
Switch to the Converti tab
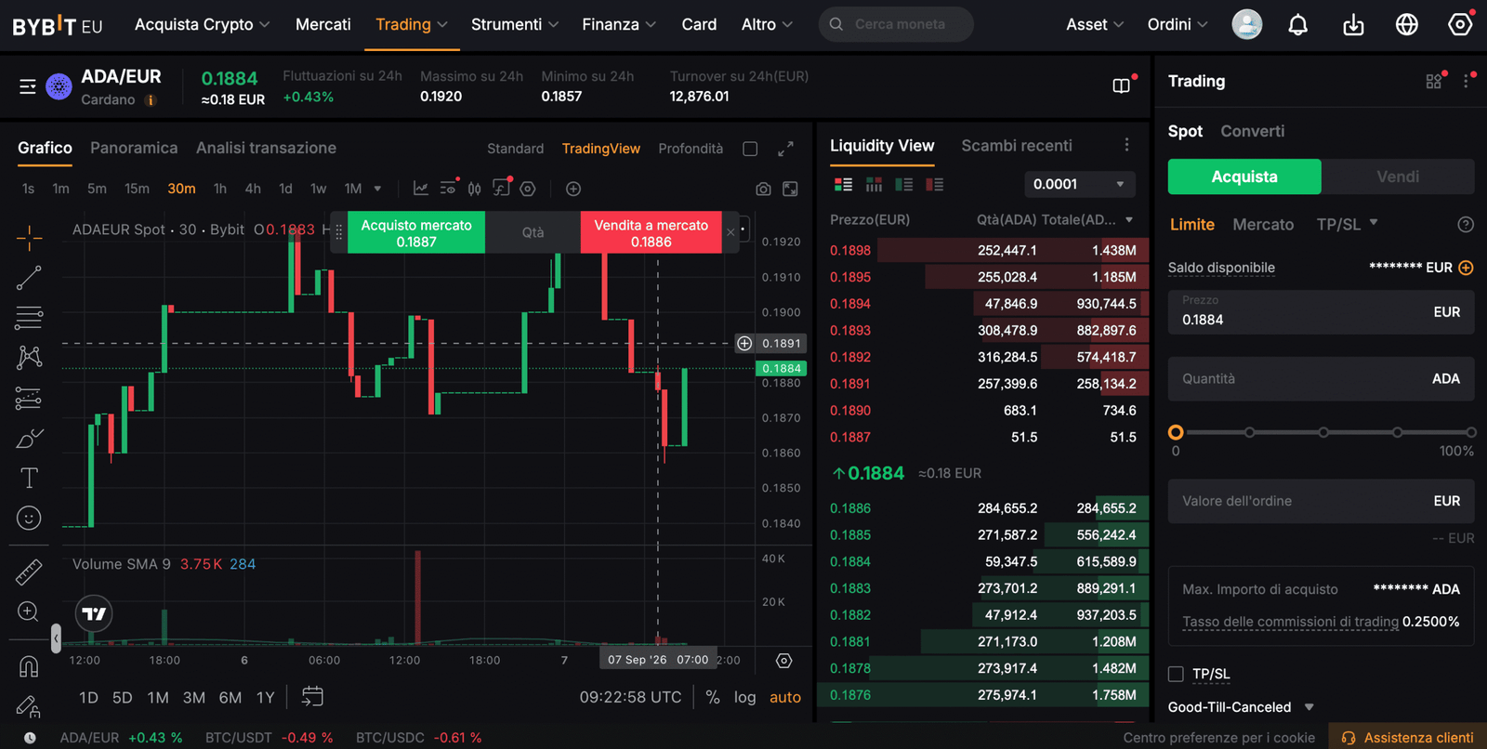pyautogui.click(x=1253, y=131)
